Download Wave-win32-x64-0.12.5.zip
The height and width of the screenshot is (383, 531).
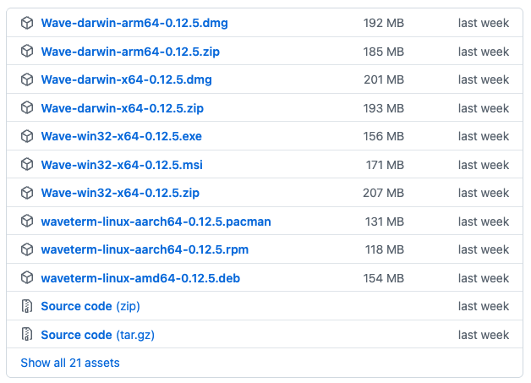point(120,193)
